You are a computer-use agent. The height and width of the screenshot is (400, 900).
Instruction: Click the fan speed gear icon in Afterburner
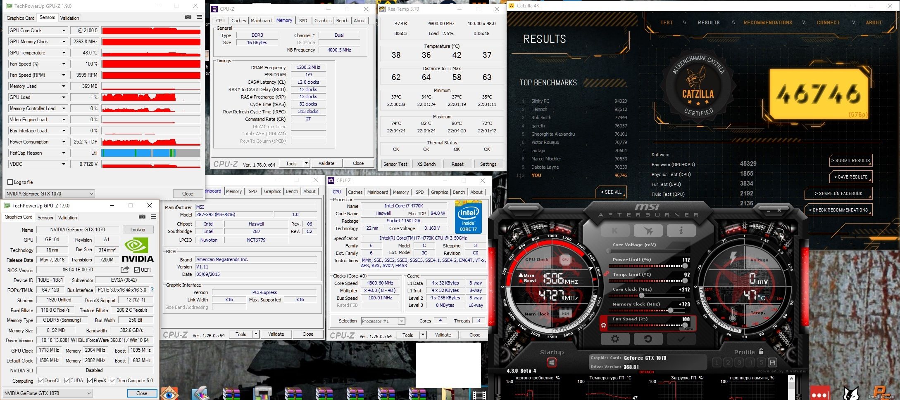click(x=603, y=325)
